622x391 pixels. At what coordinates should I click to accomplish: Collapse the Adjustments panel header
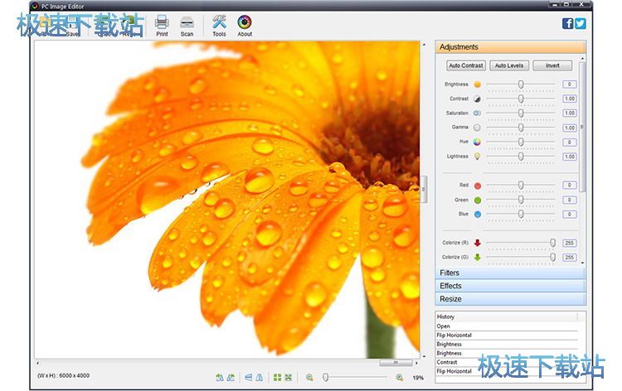click(x=510, y=47)
